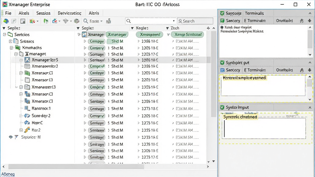
Task: Open dropdown arrow beside stacked lines filter icon
Action: (71, 21)
